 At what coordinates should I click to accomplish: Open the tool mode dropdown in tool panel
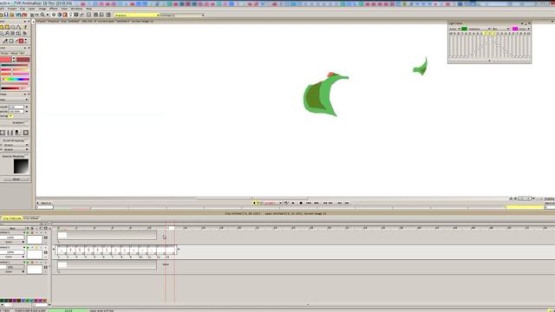[x=14, y=100]
